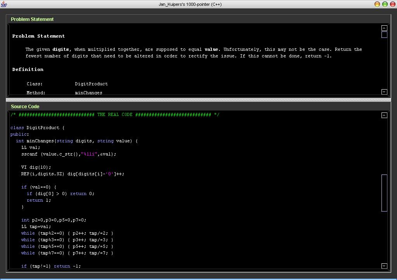Click the window title Jan_Kuipers's 1000-pointer
This screenshot has height=280, width=397.
[x=190, y=4]
